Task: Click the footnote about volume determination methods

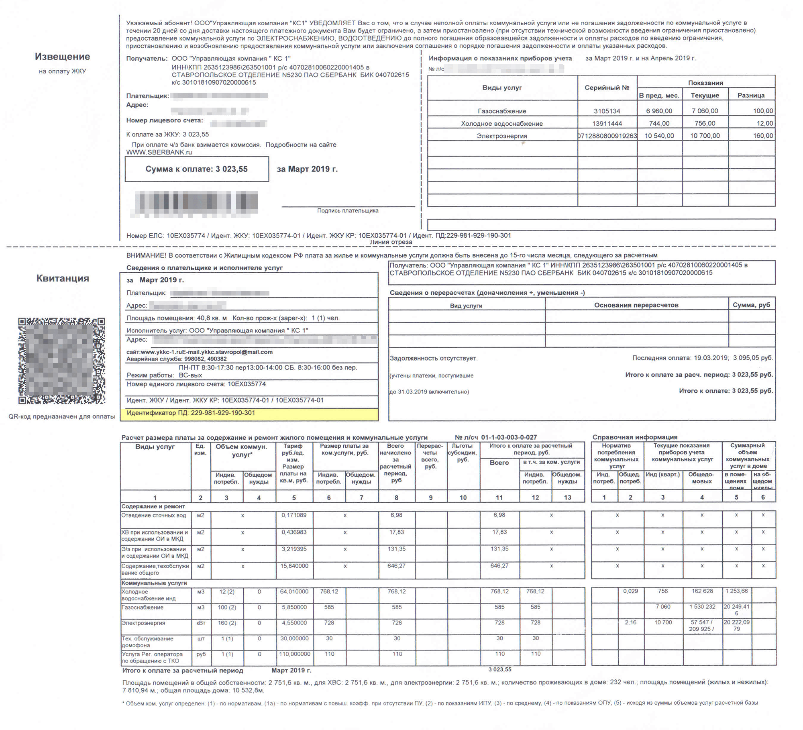Action: tap(440, 703)
